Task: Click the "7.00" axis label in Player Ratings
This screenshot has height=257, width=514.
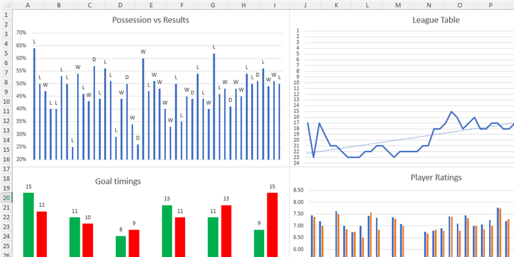Action: pos(298,226)
